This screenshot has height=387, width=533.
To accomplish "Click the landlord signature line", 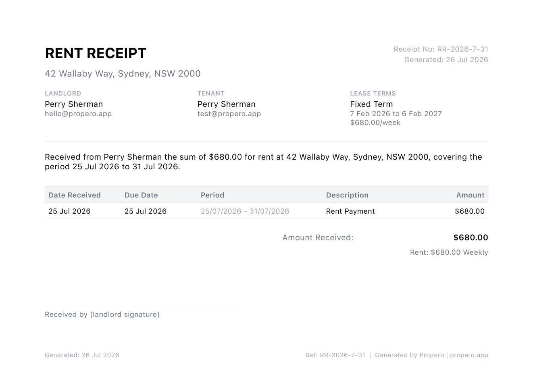I will pos(143,305).
